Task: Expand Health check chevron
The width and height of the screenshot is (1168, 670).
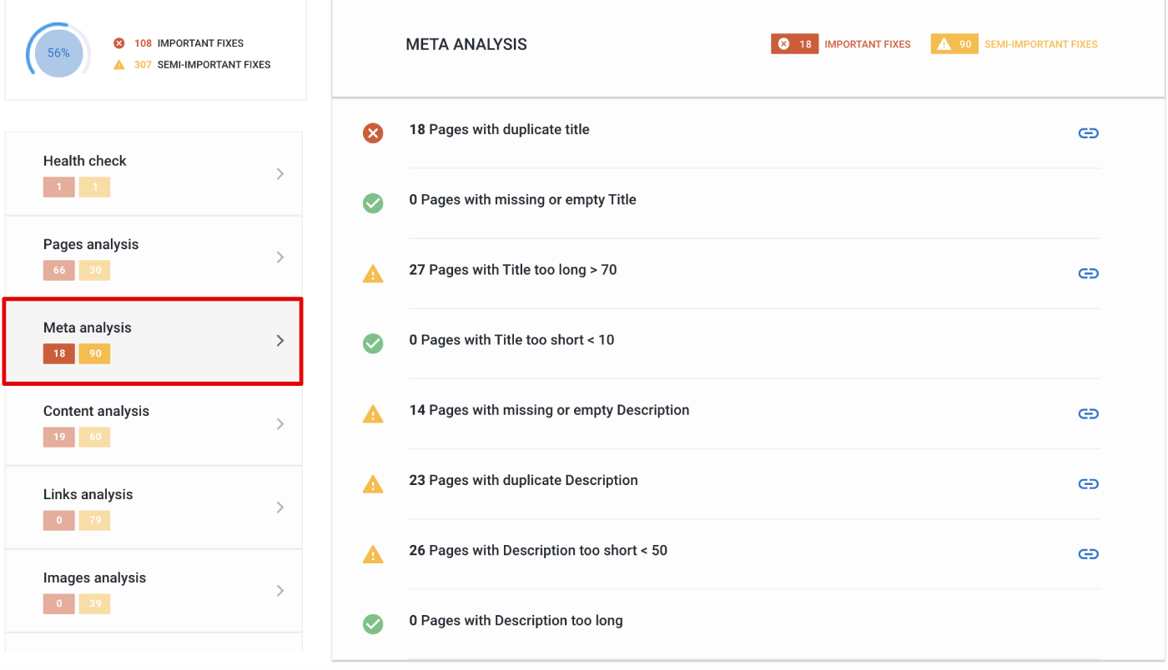Action: (x=280, y=173)
